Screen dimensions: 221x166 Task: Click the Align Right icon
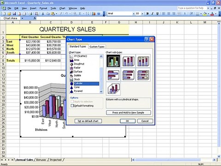[x=174, y=14]
